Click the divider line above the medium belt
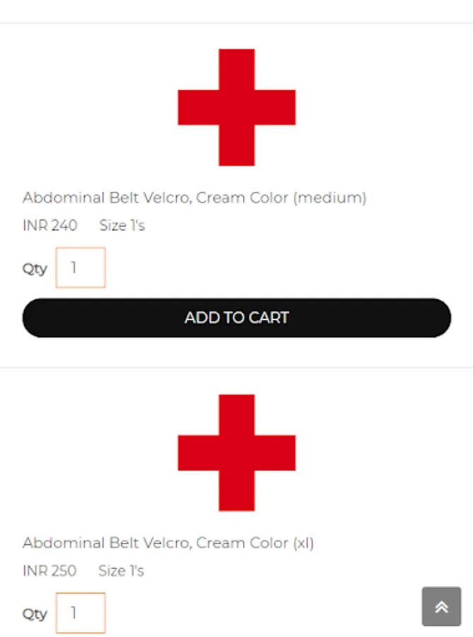 coord(236,23)
